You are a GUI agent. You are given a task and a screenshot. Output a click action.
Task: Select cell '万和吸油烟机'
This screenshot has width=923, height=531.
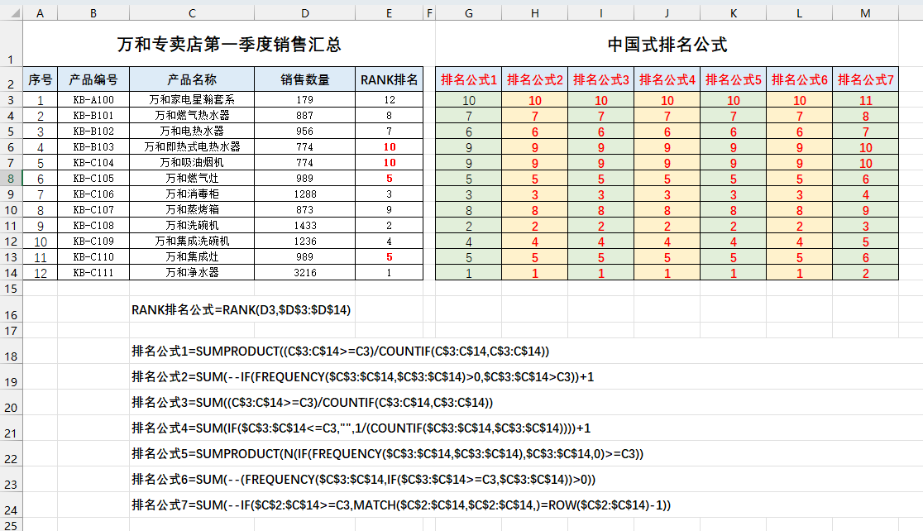coord(192,162)
